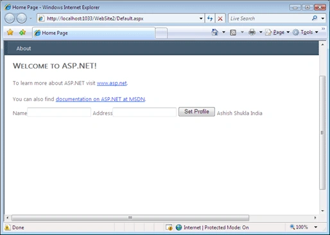
Task: Click the popup blocker status bar icon
Action: point(169,227)
